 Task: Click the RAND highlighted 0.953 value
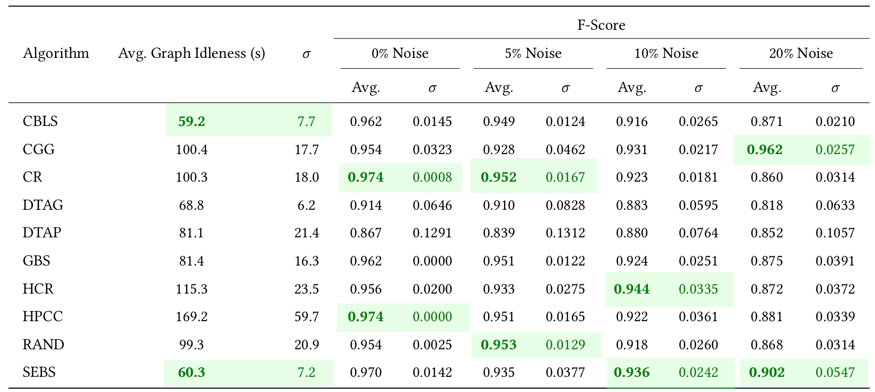point(499,344)
